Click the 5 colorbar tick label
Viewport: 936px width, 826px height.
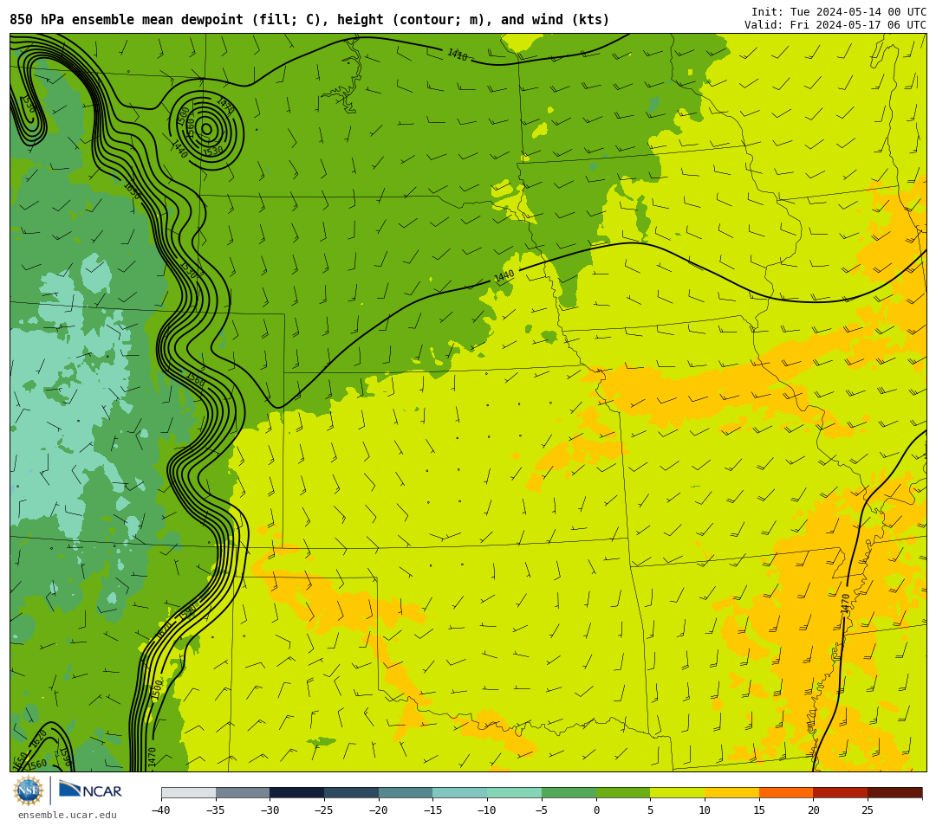[651, 810]
